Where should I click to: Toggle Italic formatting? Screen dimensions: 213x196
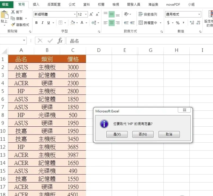pyautogui.click(x=42, y=23)
